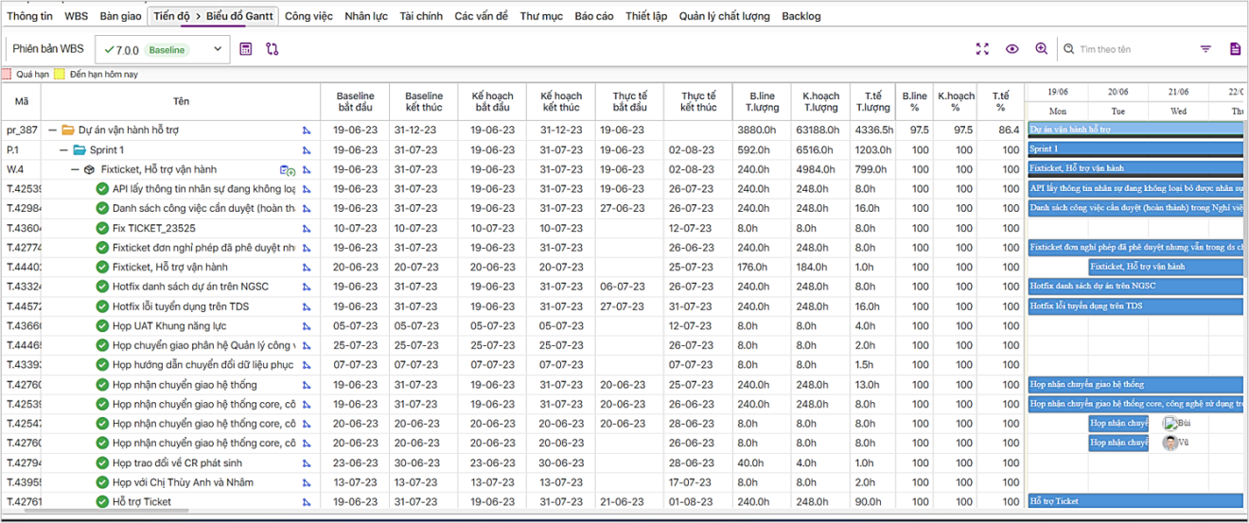Click green check status of Fix TICKET_23525

tap(102, 228)
